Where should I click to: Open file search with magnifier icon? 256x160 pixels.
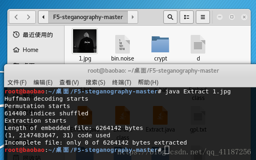click(170, 17)
